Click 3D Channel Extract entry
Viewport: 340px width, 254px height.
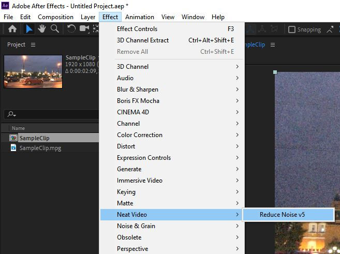(x=143, y=40)
